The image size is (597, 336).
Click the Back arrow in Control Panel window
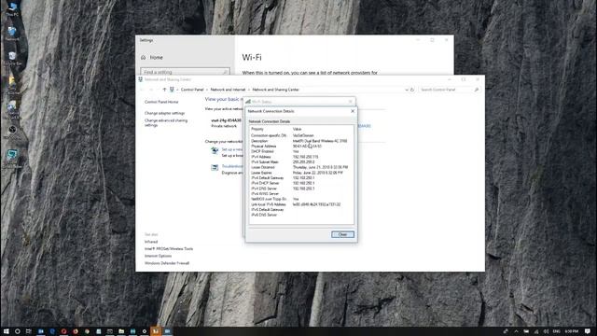click(x=143, y=90)
